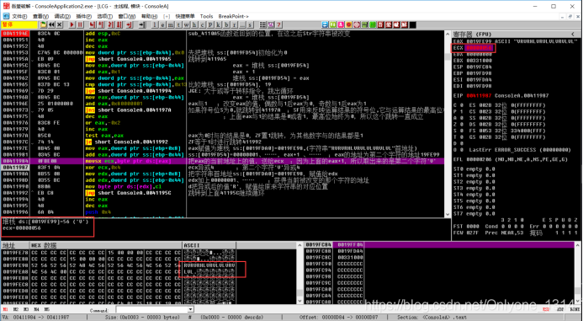Click the Trace over toolbar icon
The width and height of the screenshot is (583, 321).
tap(119, 24)
